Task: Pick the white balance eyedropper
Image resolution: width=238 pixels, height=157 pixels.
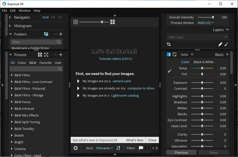Action: tap(170, 71)
